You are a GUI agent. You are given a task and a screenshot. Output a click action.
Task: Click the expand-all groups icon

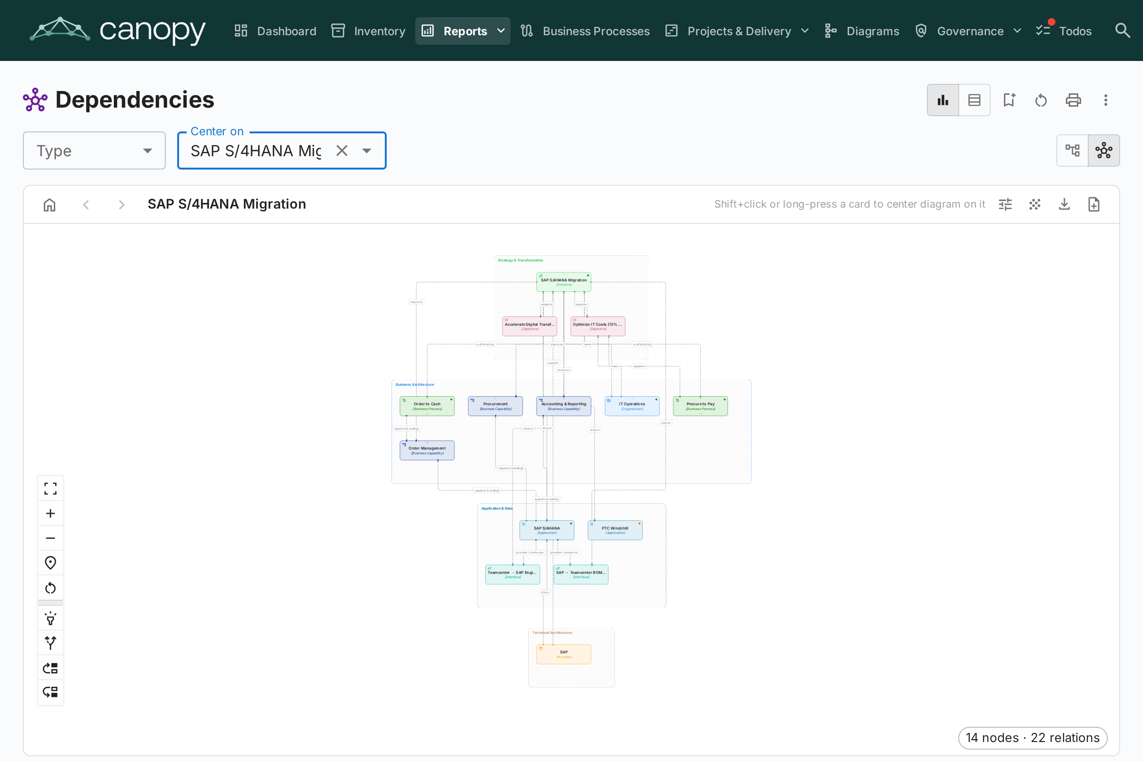[50, 668]
